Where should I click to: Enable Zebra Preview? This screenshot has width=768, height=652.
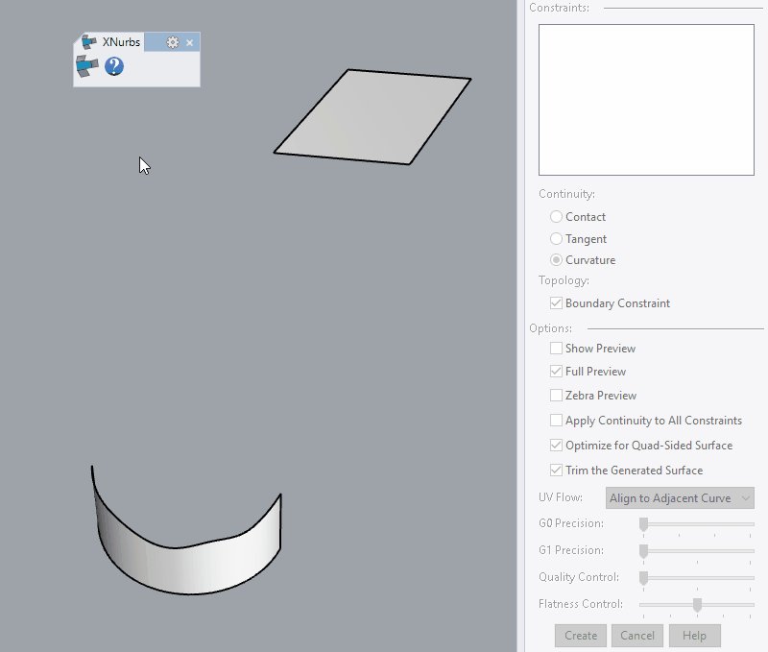pyautogui.click(x=555, y=396)
